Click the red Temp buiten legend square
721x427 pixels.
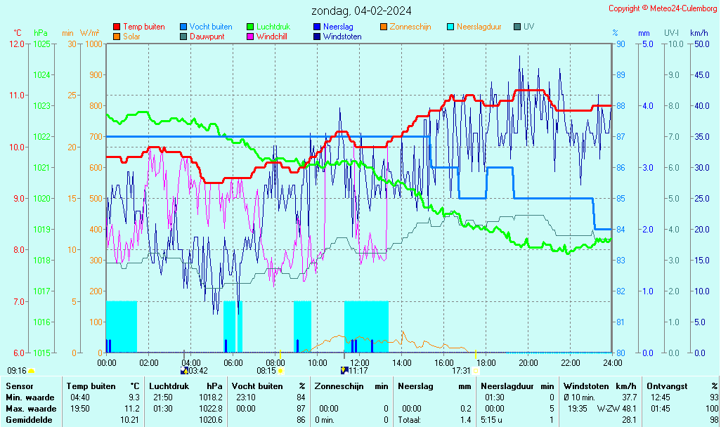(x=117, y=27)
